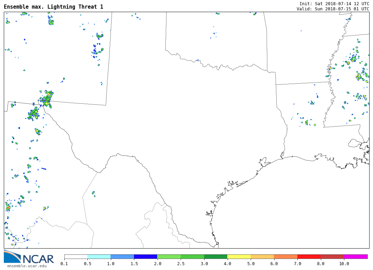Screen dimensions: 373x270
Task: Click the magenta swatch at the colorbar's right end
Action: [x=356, y=257]
